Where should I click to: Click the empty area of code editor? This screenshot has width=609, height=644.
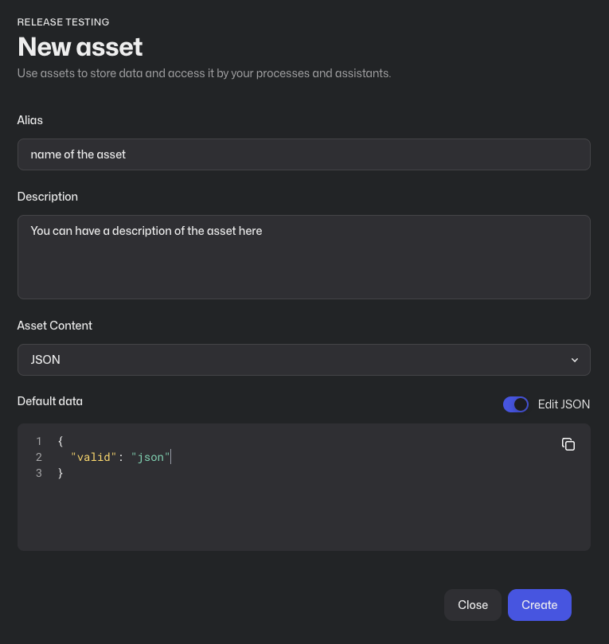point(304,516)
